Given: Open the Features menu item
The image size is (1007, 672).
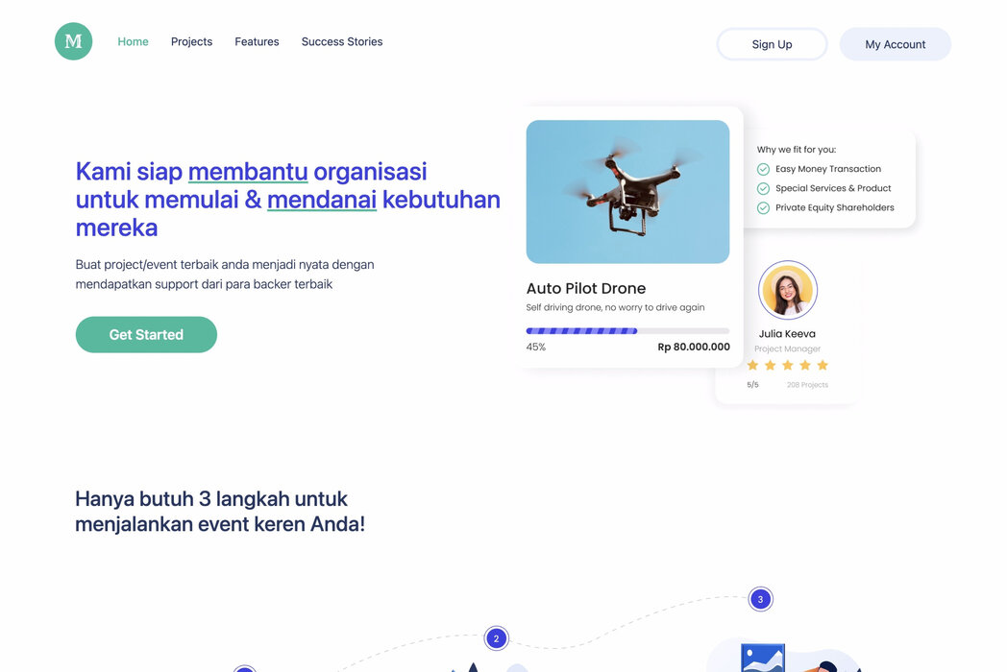Looking at the screenshot, I should 257,41.
